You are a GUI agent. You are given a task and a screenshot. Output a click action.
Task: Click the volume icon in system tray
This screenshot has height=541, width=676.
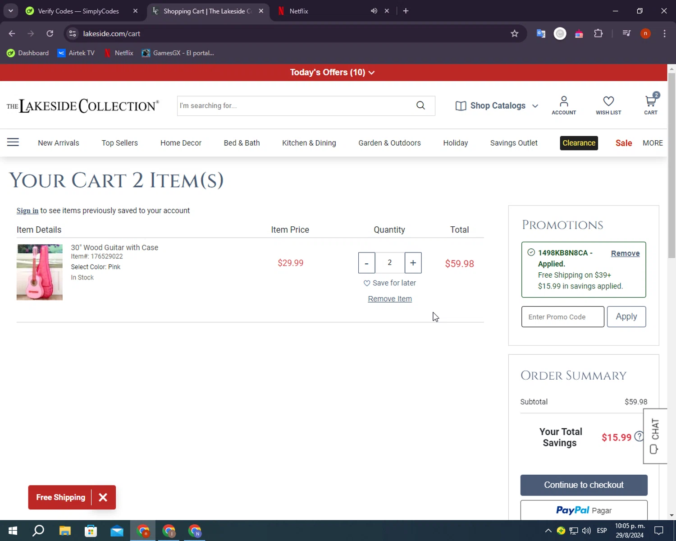coord(586,531)
